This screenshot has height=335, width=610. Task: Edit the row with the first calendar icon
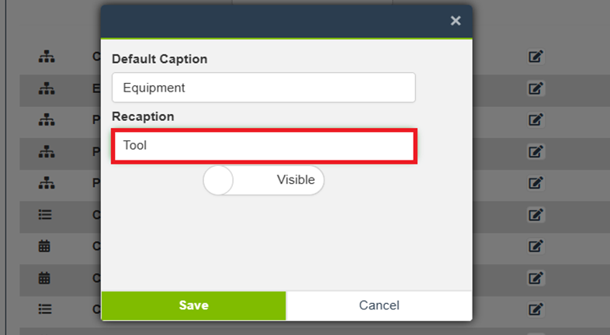click(535, 246)
